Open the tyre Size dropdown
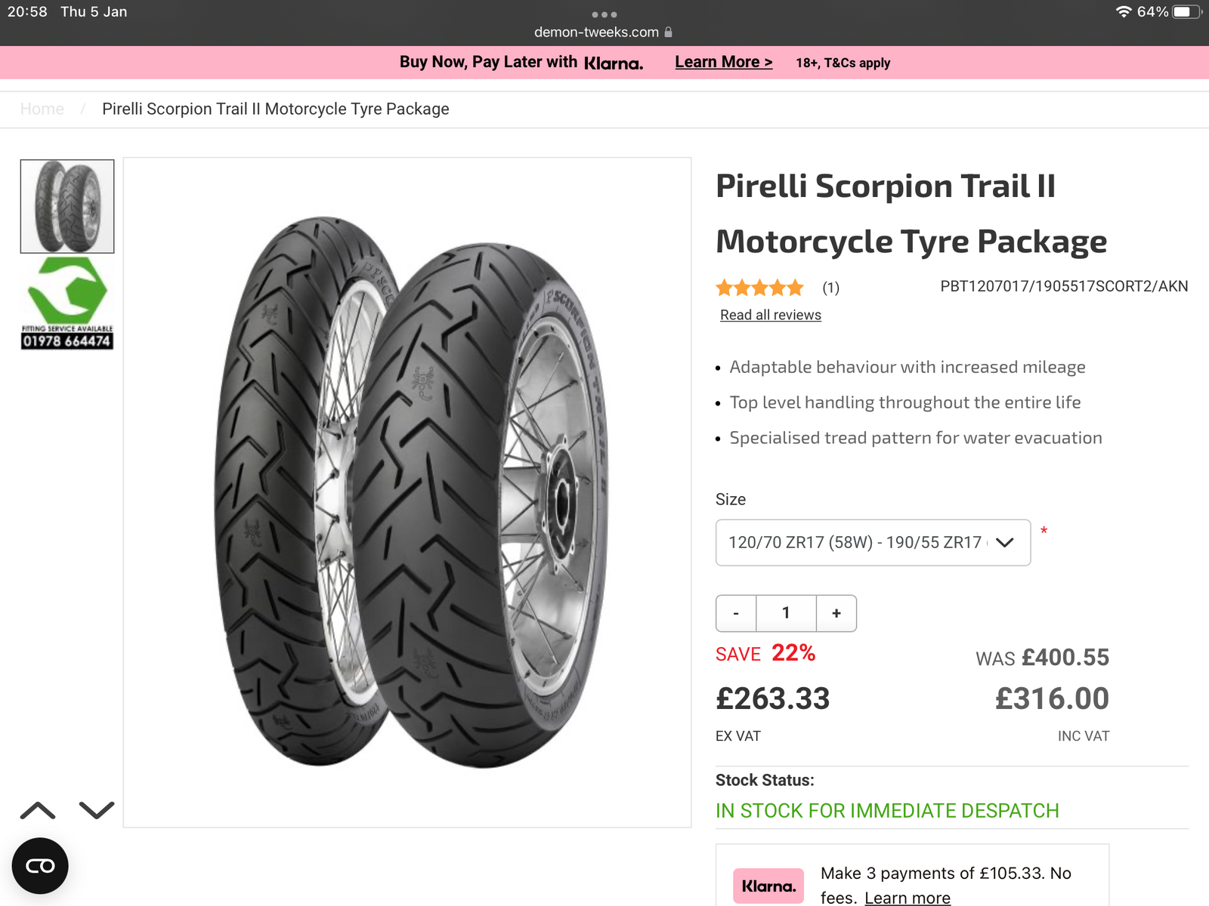Image resolution: width=1209 pixels, height=906 pixels. point(872,542)
